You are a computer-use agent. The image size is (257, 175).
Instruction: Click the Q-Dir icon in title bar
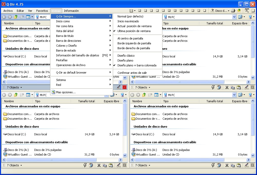tap(3, 4)
